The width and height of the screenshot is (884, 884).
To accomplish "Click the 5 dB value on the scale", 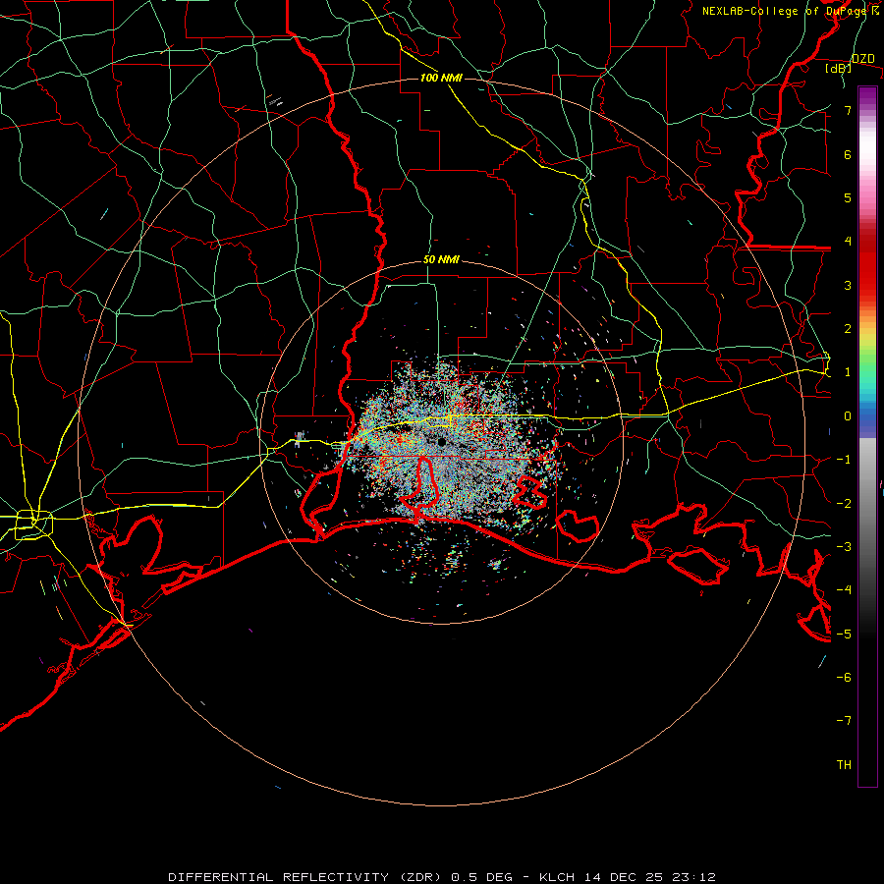I will coord(848,197).
